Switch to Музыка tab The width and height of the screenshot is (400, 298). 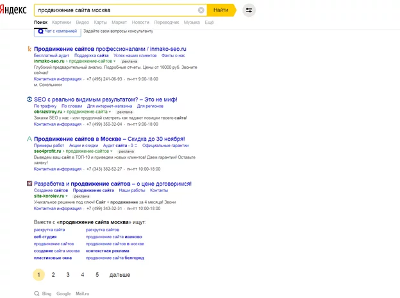point(192,22)
